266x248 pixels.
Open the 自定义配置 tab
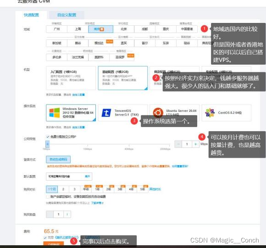[x=66, y=15]
